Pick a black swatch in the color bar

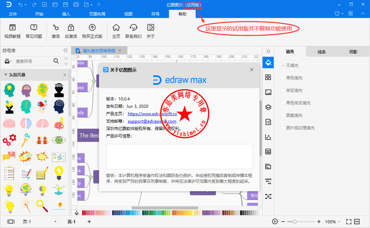pos(241,213)
